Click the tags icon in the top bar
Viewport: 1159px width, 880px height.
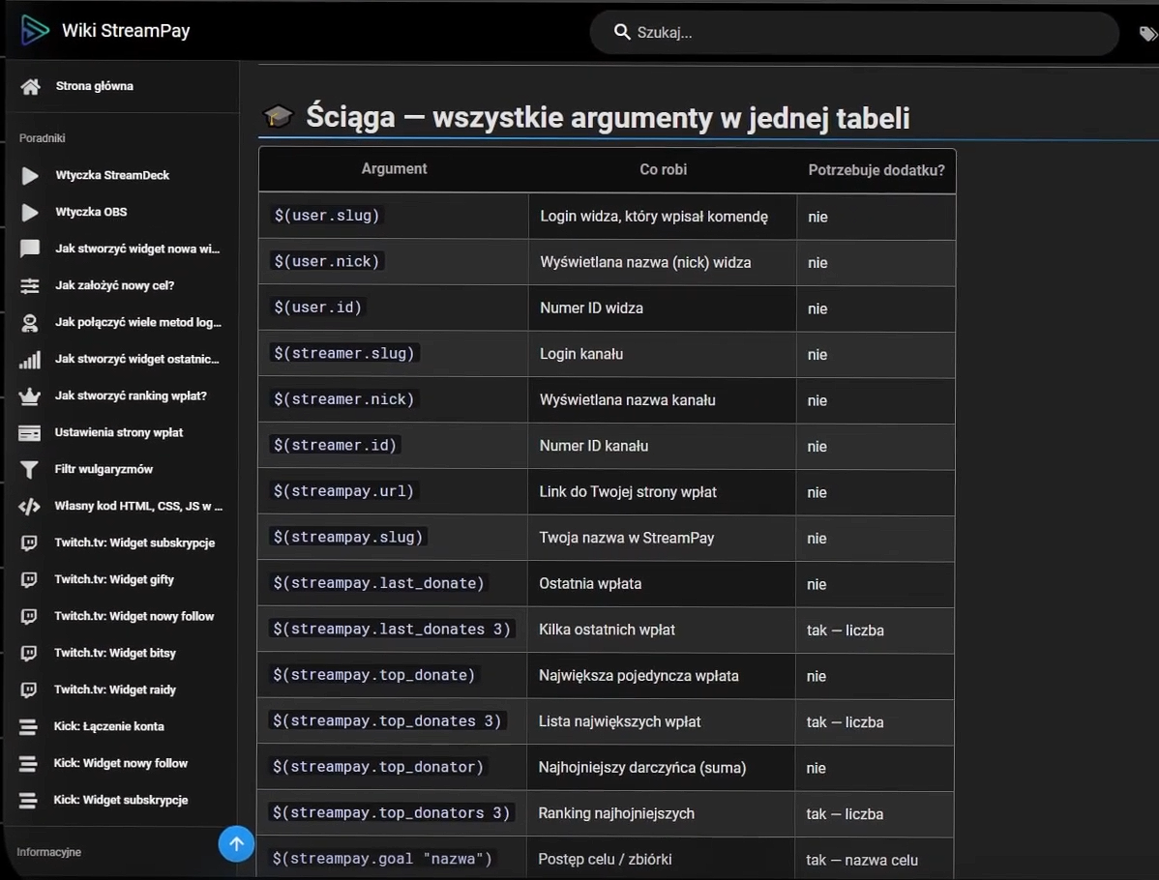[x=1148, y=33]
